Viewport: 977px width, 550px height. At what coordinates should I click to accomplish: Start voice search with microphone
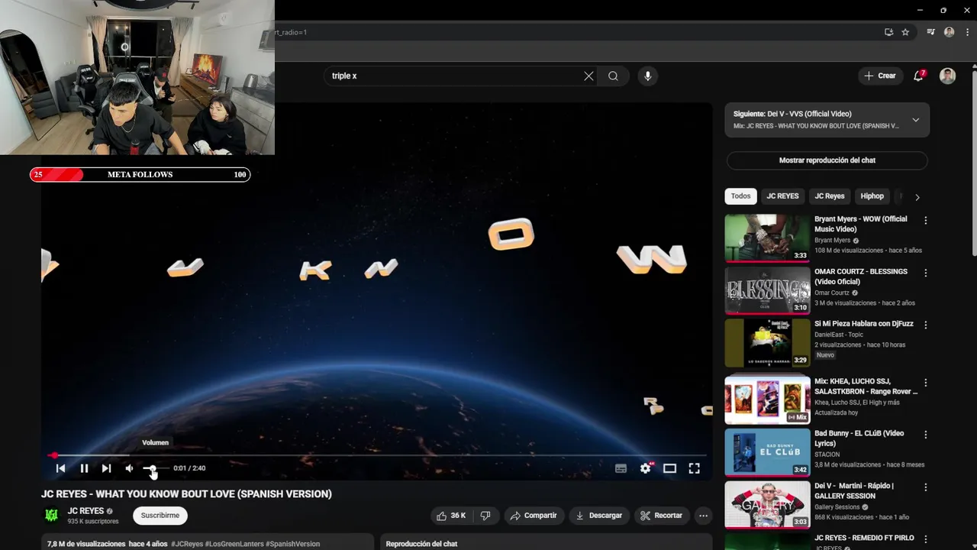coord(647,76)
